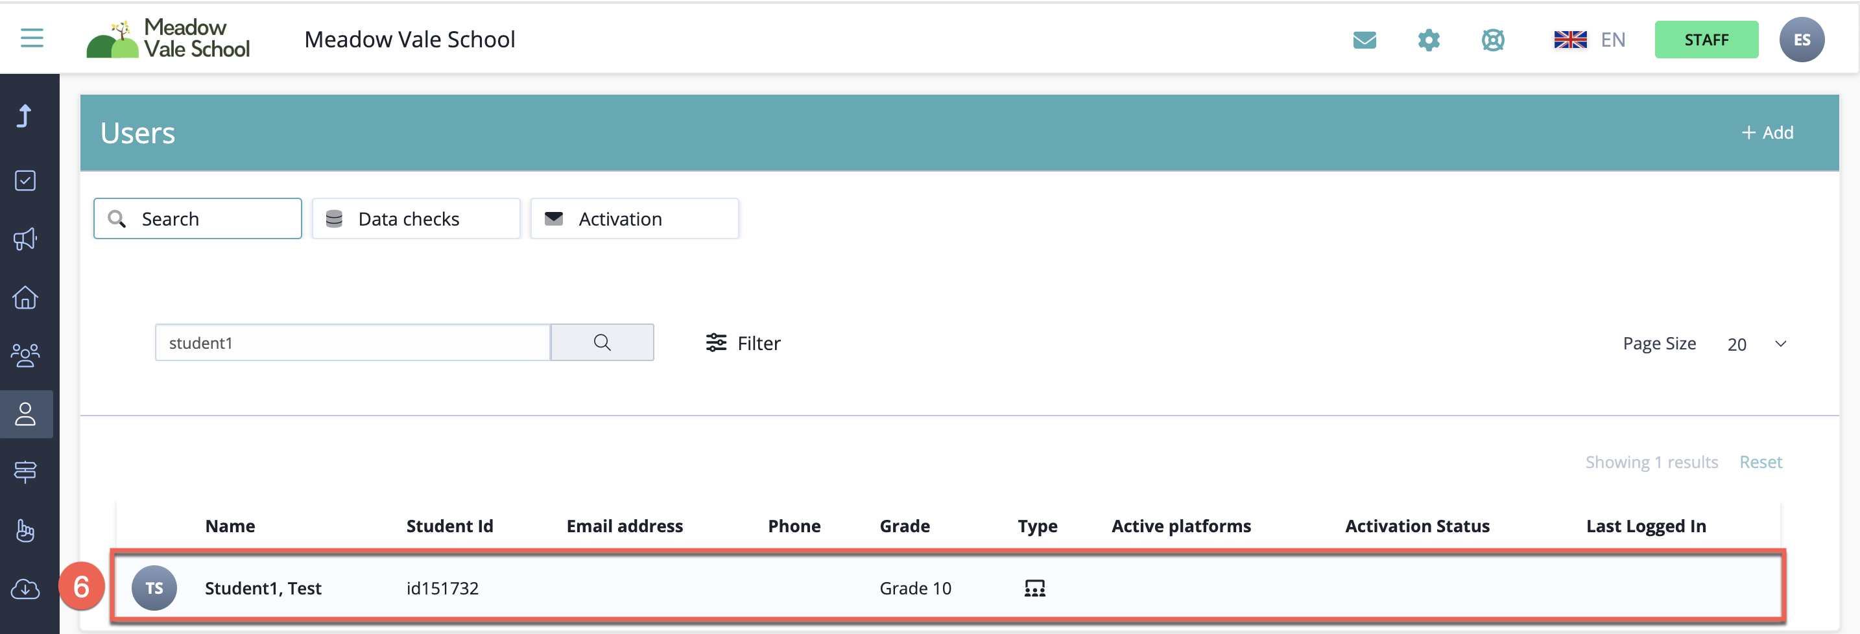
Task: Click the signpost icon in sidebar
Action: tap(25, 471)
